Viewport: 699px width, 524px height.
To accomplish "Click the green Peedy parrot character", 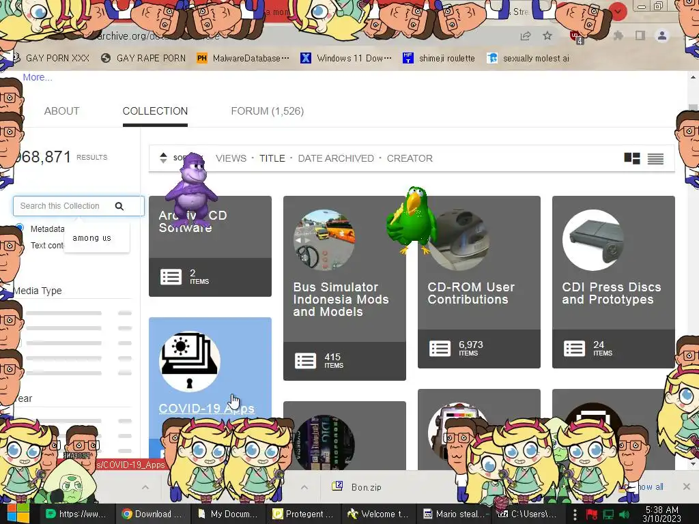I will (411, 220).
